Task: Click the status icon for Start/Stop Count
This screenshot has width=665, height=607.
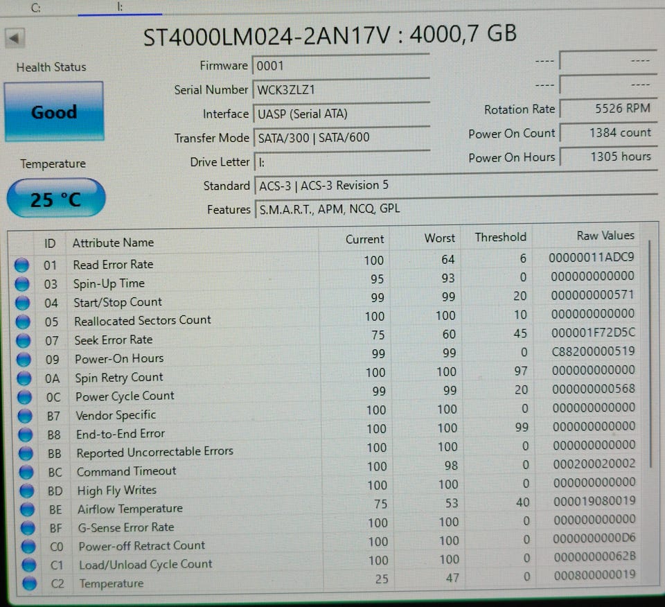Action: click(22, 302)
